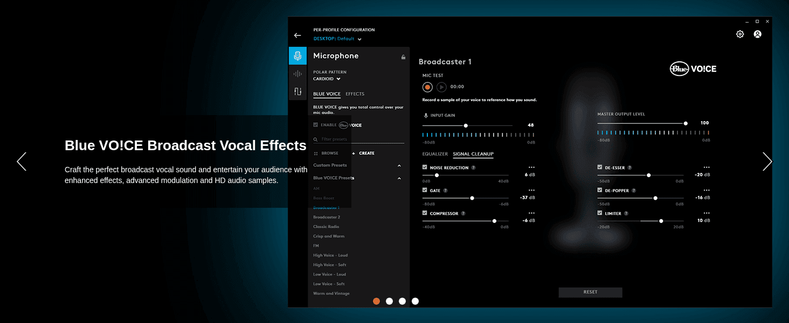Select the High Voice - Soft preset
The image size is (789, 323).
point(330,265)
